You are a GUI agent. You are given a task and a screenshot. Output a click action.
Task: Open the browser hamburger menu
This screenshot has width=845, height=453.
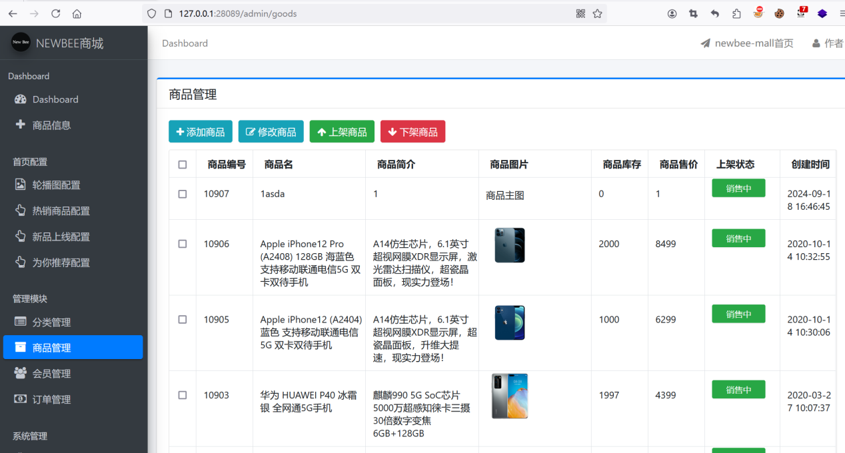click(x=841, y=13)
